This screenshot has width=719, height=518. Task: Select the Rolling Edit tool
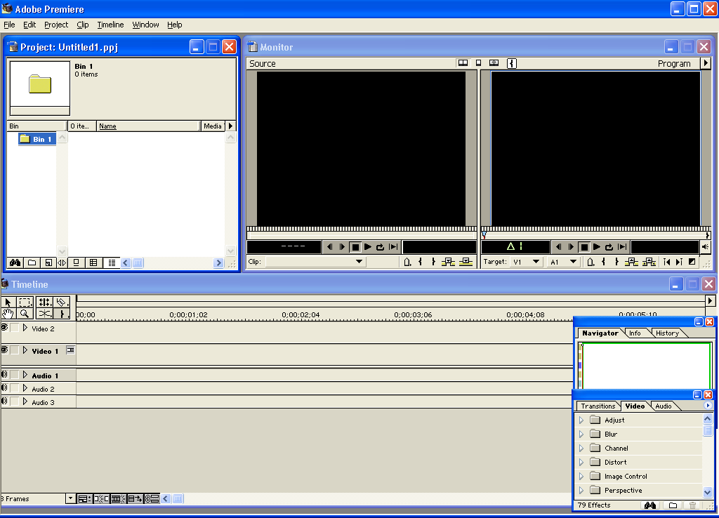(44, 302)
